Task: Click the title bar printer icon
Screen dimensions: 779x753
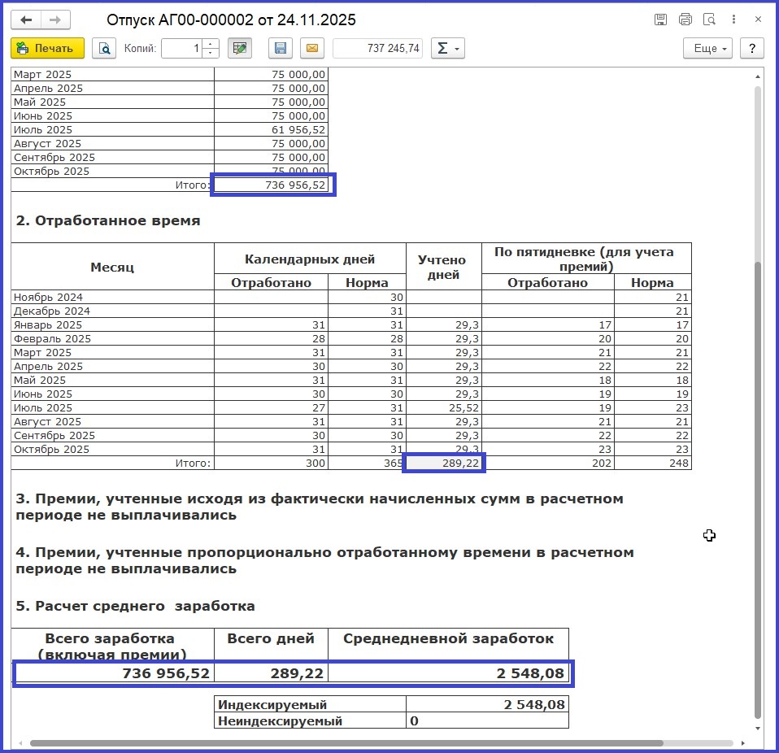Action: coord(685,20)
